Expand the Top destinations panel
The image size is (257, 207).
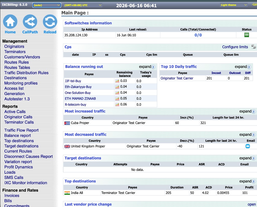(247, 181)
